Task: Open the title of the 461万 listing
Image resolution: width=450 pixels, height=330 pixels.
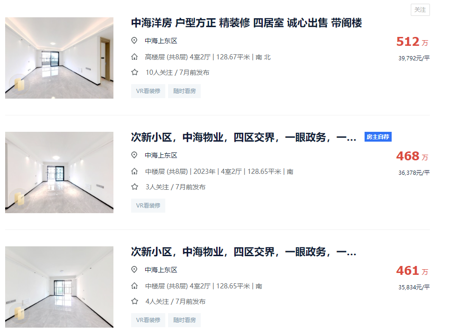Action: [x=243, y=251]
